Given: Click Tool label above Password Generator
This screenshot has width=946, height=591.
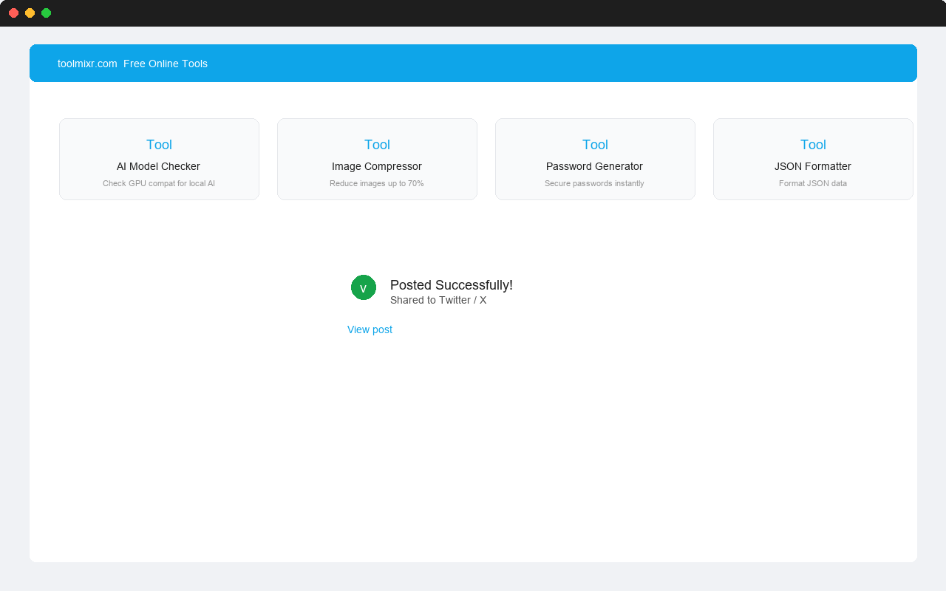Looking at the screenshot, I should (595, 145).
